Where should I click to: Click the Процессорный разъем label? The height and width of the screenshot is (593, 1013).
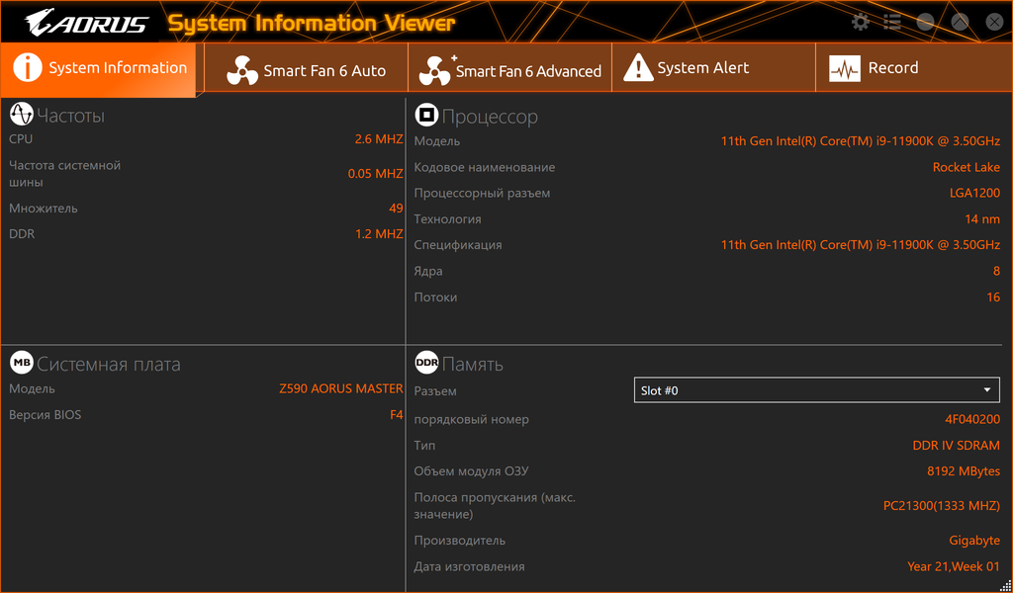pos(482,193)
